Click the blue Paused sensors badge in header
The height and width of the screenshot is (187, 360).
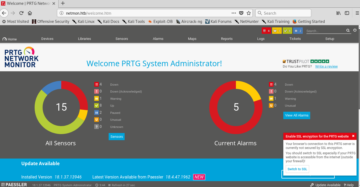pos(298,31)
